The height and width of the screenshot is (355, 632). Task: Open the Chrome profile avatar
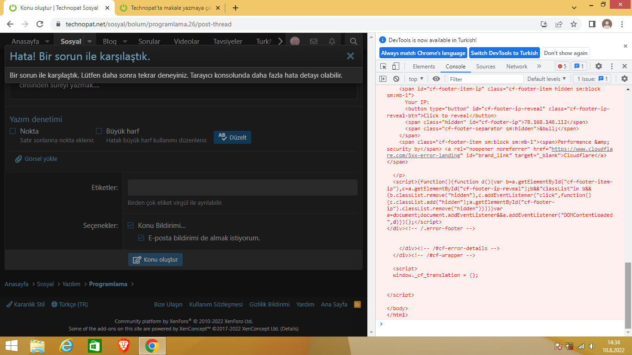click(x=607, y=24)
